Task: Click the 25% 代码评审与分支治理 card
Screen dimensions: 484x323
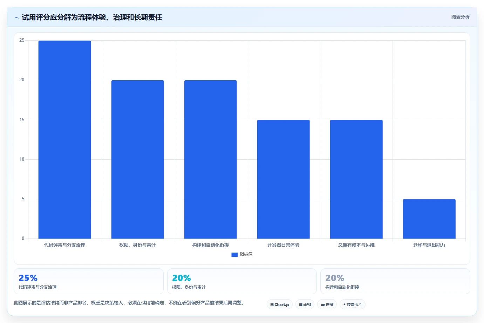Action: pyautogui.click(x=89, y=281)
